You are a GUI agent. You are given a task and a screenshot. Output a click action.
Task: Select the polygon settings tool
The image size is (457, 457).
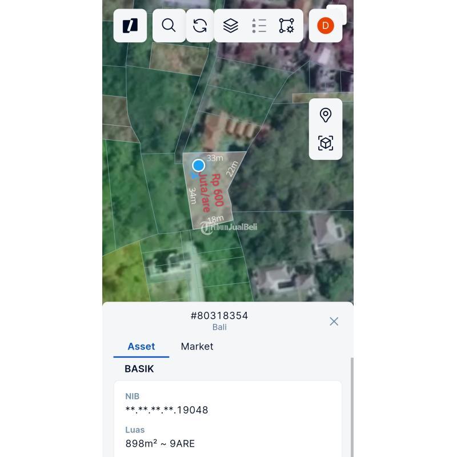[x=286, y=26]
